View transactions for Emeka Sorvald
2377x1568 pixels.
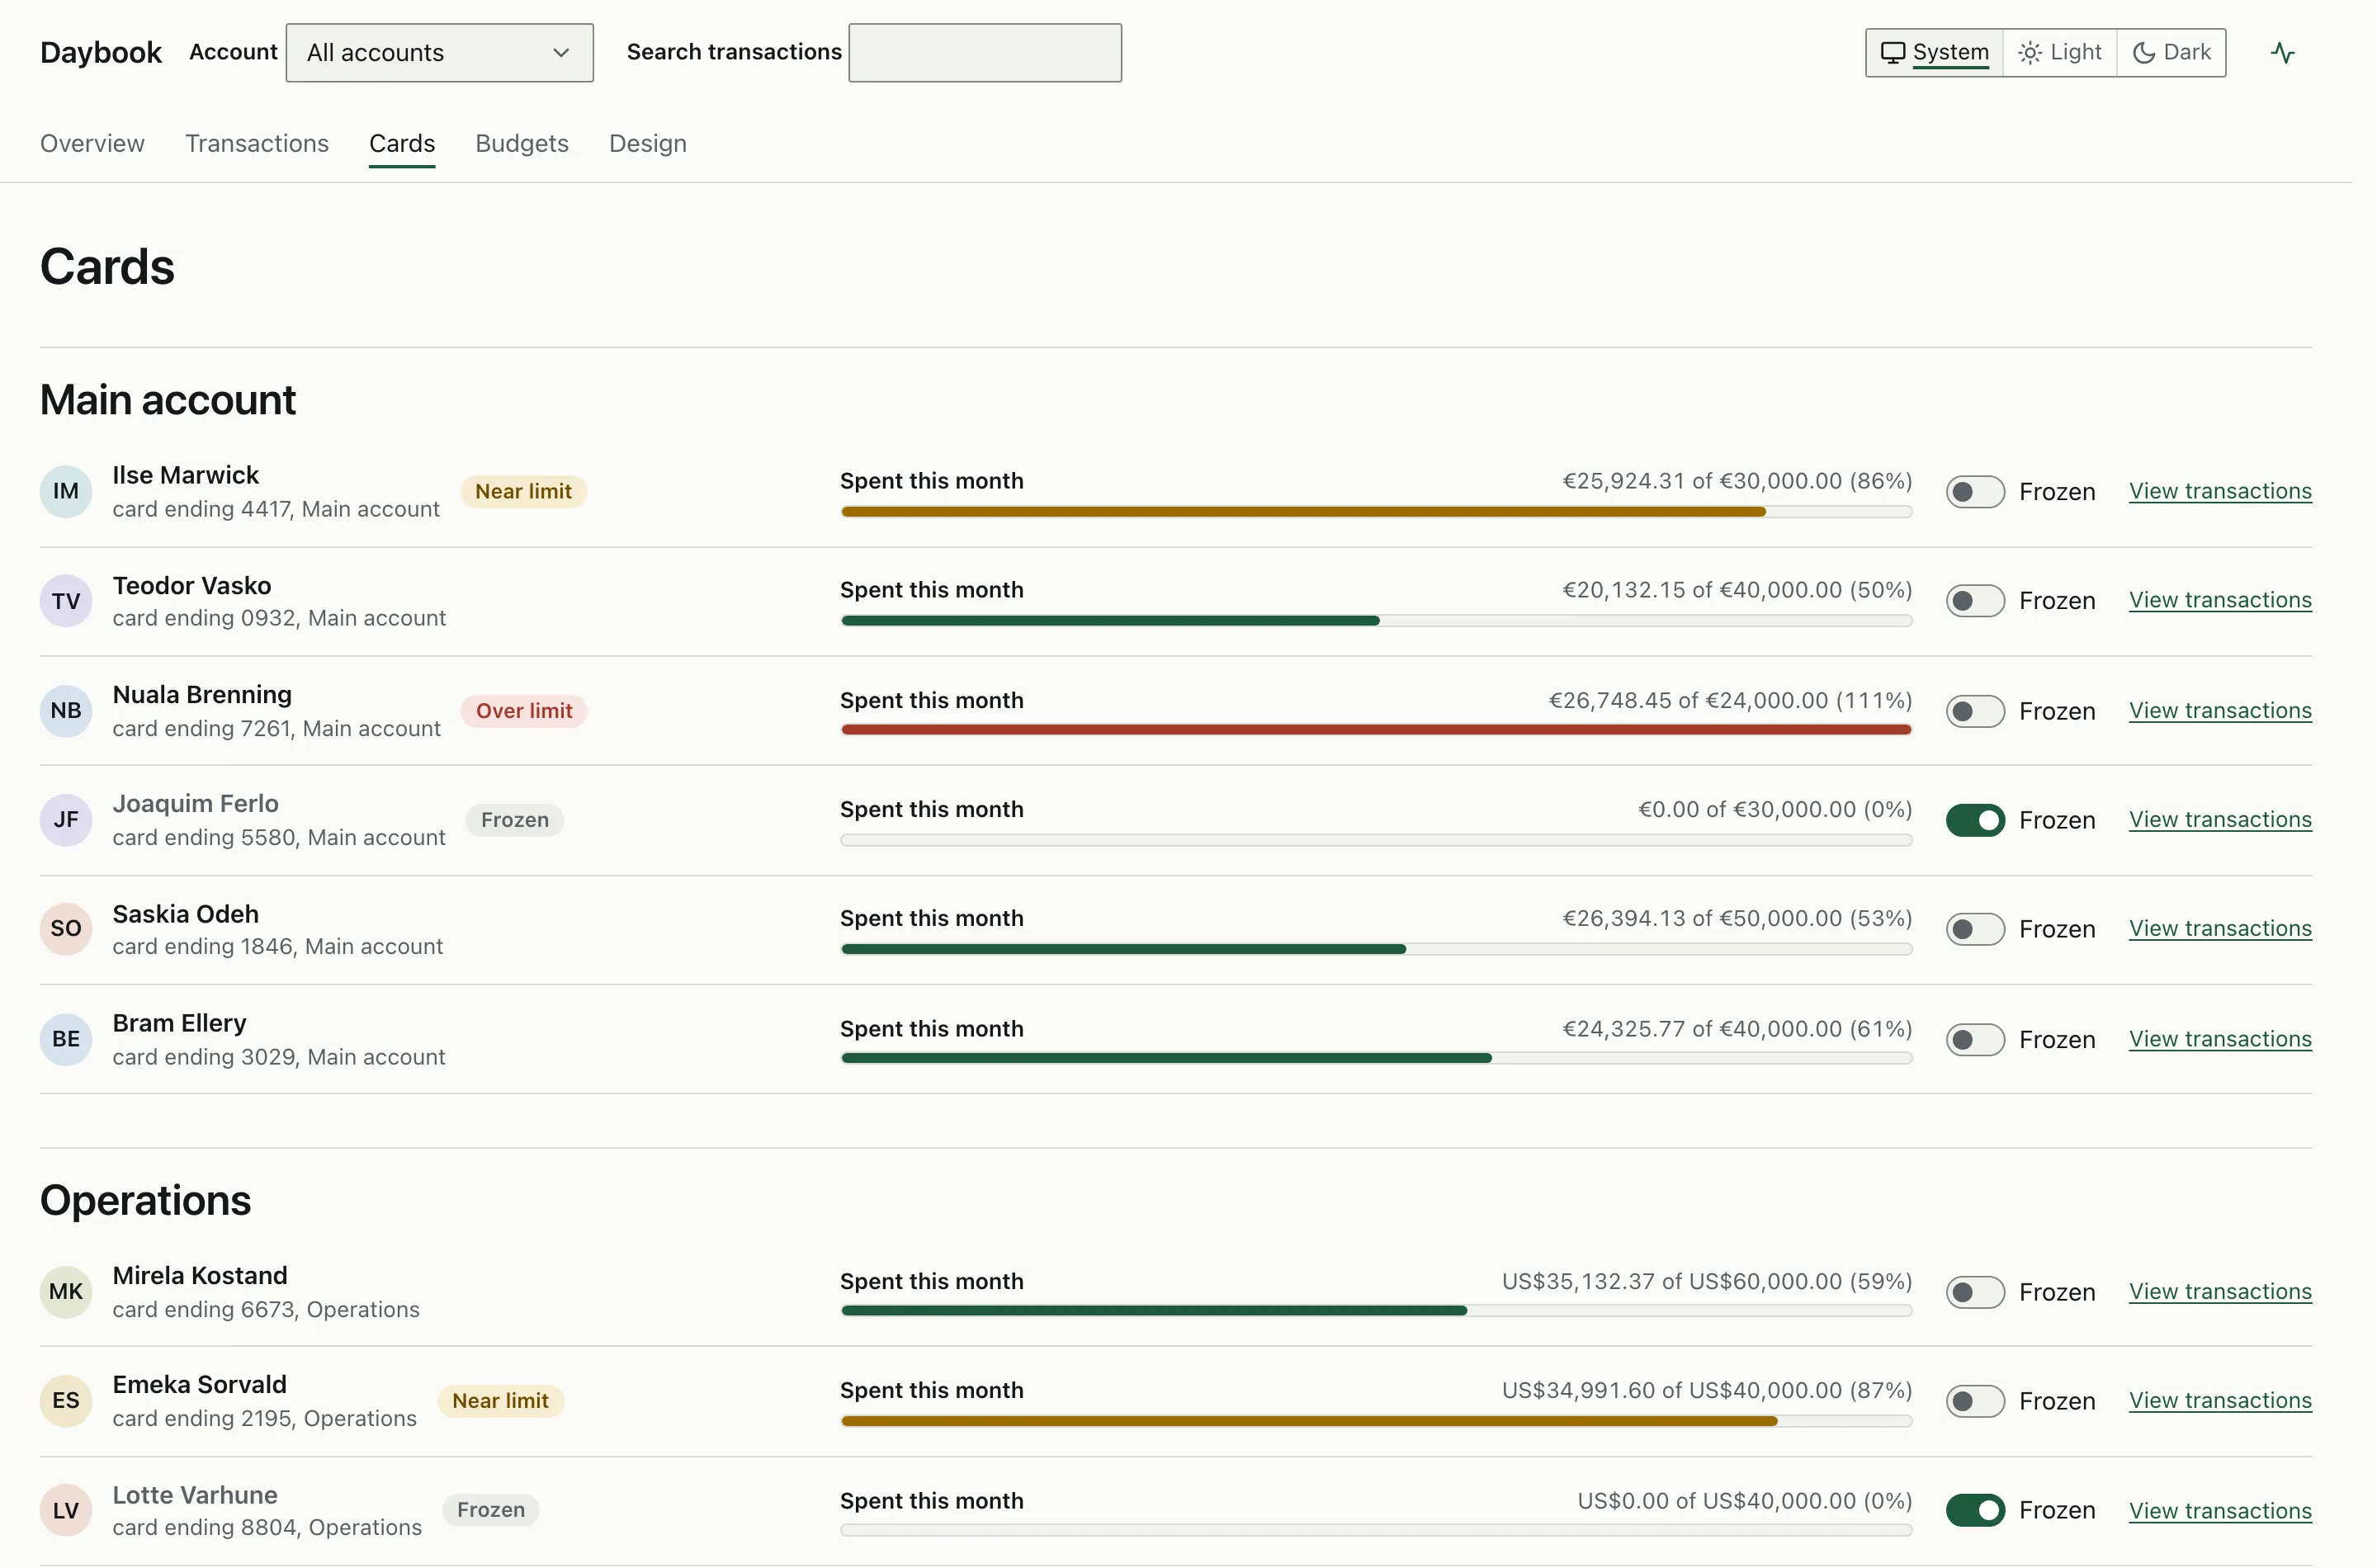(x=2220, y=1400)
